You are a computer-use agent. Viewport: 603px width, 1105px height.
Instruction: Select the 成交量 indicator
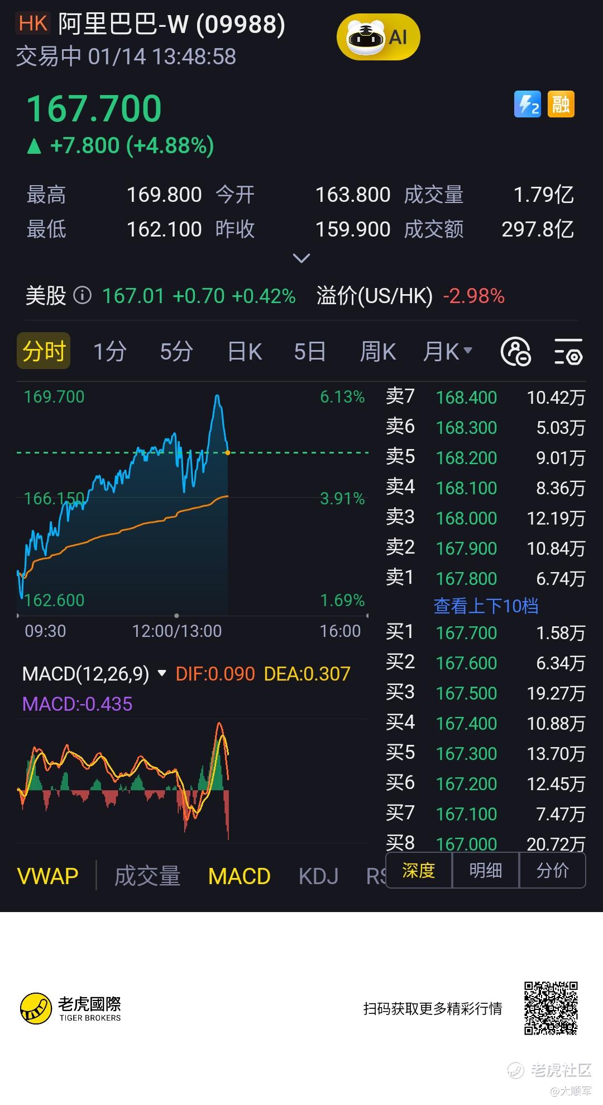(147, 876)
